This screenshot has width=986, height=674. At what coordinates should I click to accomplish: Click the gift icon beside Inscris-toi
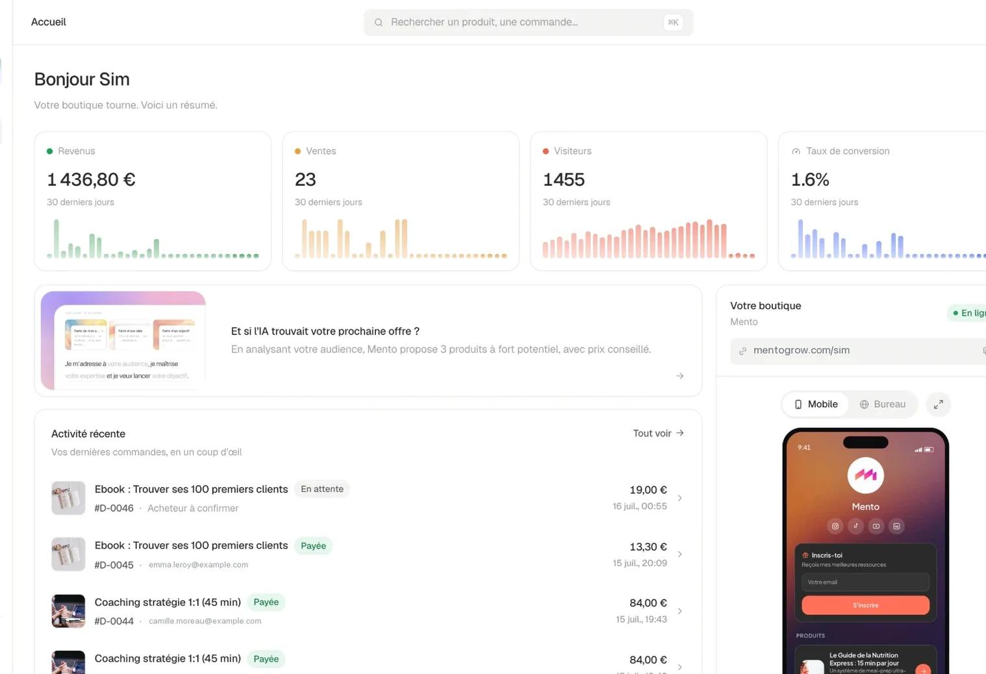(x=805, y=555)
